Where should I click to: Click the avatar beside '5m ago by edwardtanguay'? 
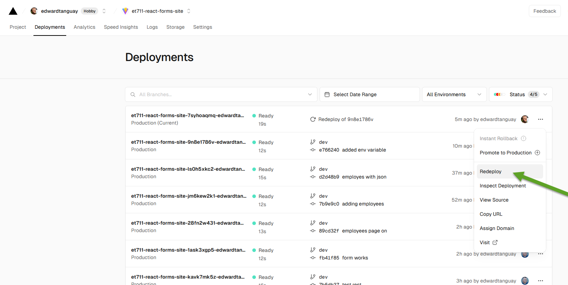coord(525,119)
